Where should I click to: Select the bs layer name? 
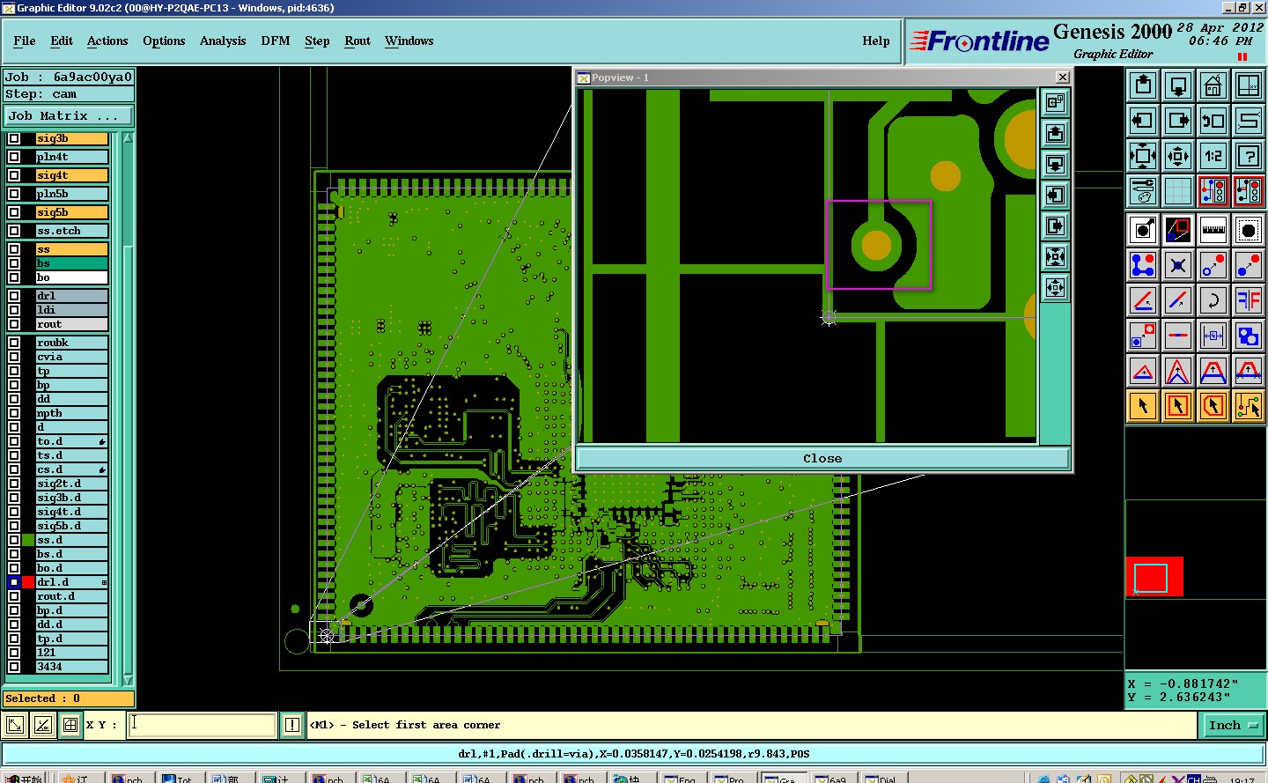tap(72, 263)
